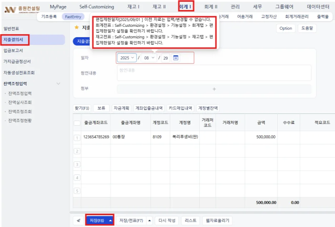
Task: Open the 회계 II menu
Action: point(211,7)
